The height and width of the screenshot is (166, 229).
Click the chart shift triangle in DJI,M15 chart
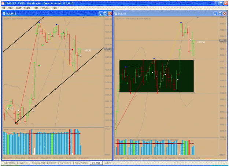(x=84, y=17)
